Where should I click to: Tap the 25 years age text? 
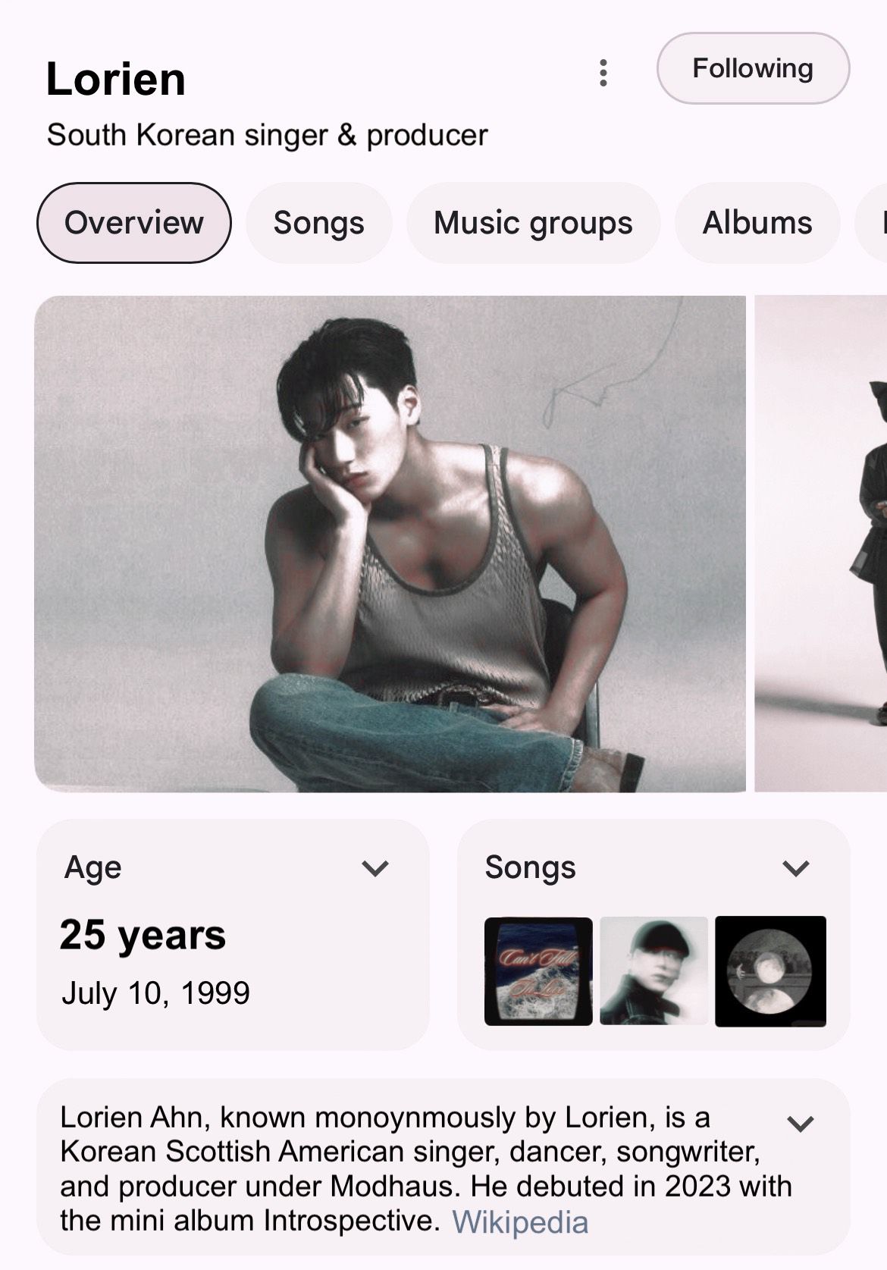click(143, 935)
